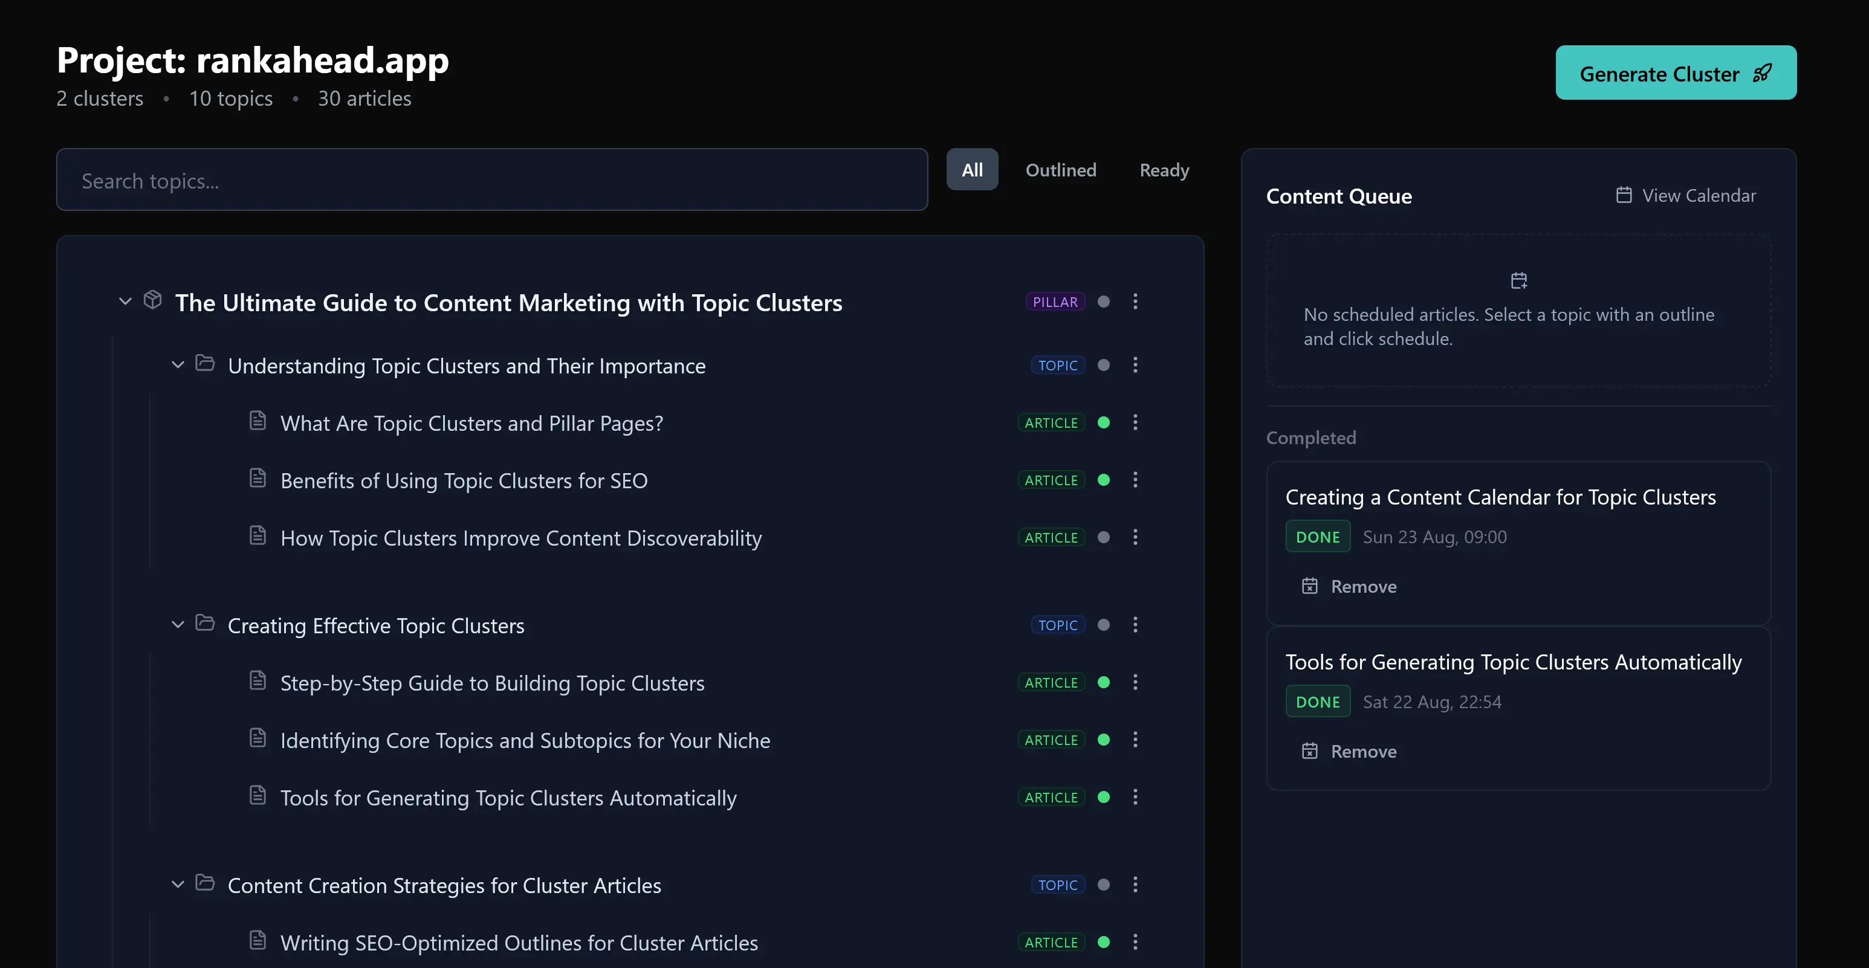1869x968 pixels.
Task: Remove Tools for Generating completed queue item
Action: pyautogui.click(x=1349, y=751)
